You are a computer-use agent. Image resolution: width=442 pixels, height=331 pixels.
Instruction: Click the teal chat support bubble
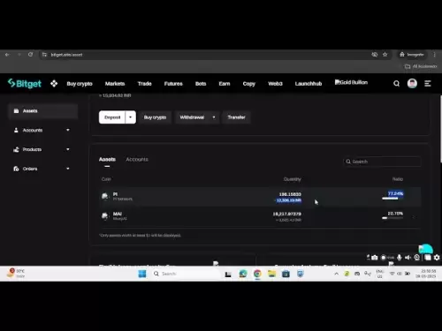(x=425, y=249)
